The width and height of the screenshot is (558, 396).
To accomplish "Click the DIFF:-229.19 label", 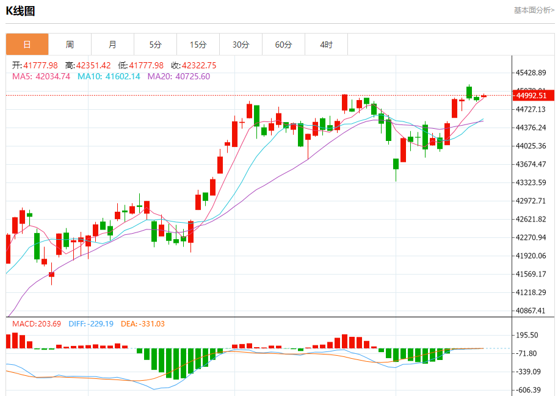I will click(x=91, y=324).
